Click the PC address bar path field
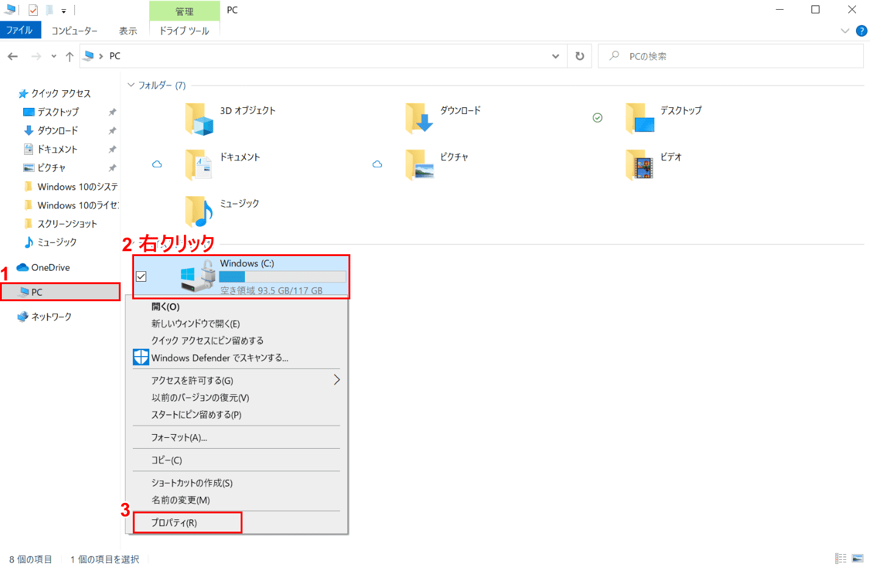This screenshot has width=870, height=567. tap(323, 56)
